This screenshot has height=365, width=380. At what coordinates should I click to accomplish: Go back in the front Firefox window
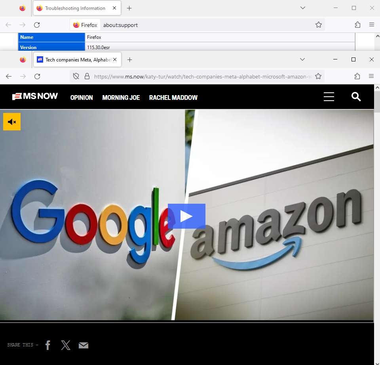[9, 76]
